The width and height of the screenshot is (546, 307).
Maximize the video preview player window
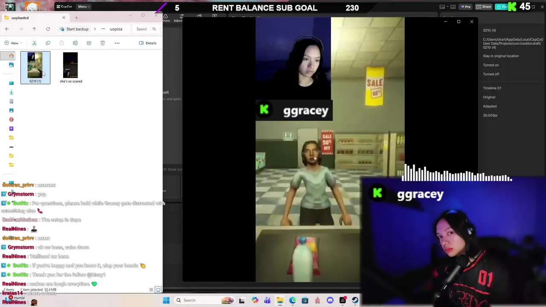(x=459, y=21)
